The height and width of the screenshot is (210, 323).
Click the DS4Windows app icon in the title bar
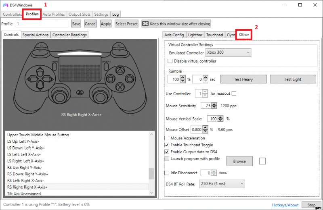pyautogui.click(x=5, y=5)
